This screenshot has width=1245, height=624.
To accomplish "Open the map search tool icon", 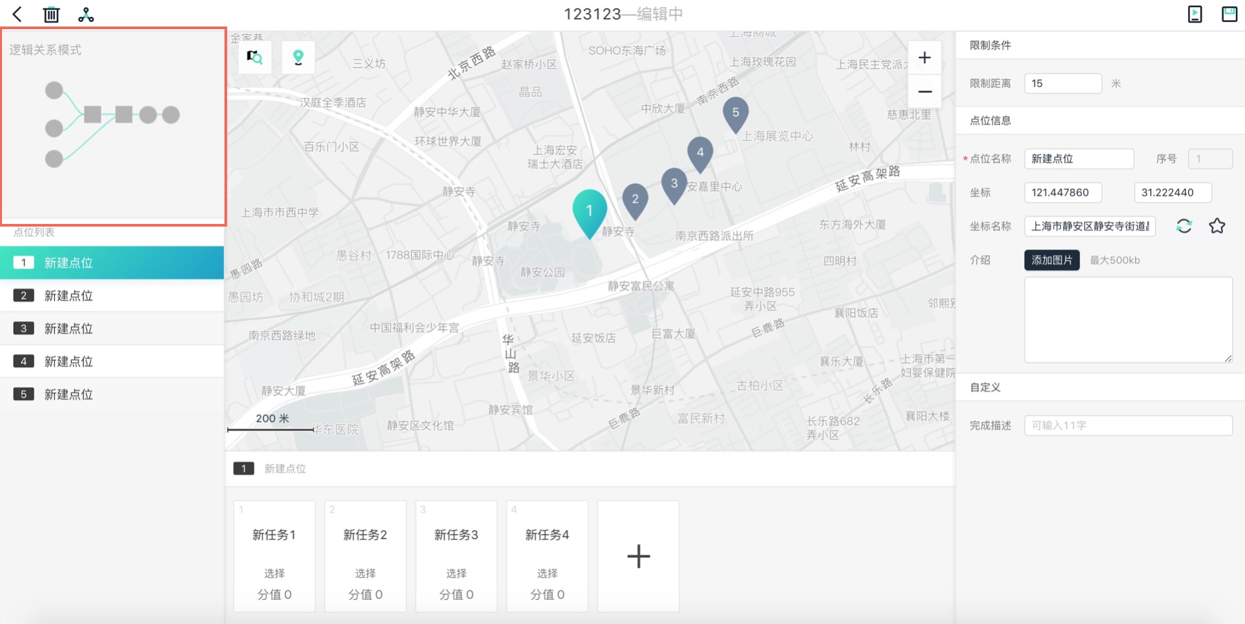I will 254,57.
